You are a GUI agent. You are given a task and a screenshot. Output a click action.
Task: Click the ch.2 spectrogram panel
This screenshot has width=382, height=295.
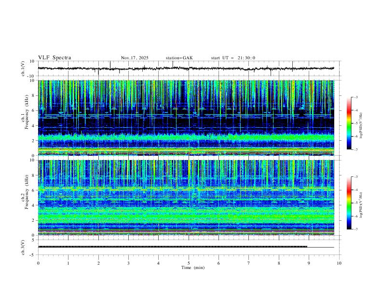click(x=186, y=198)
